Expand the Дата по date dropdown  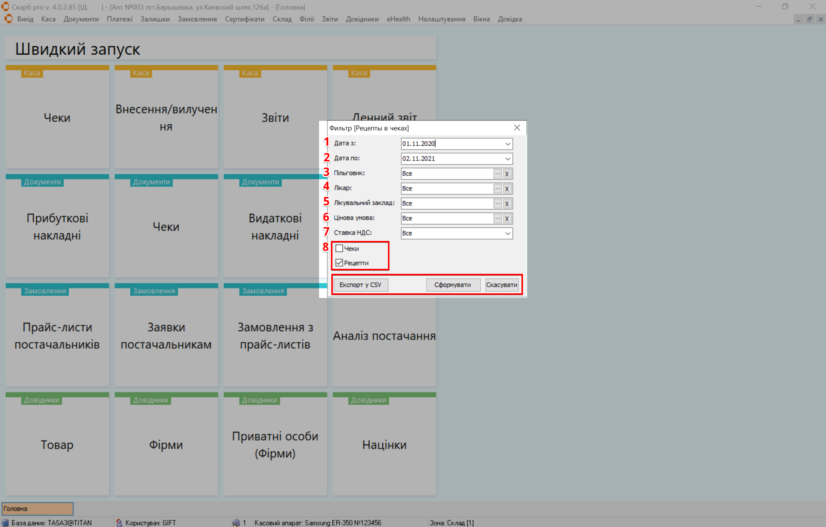click(x=507, y=159)
